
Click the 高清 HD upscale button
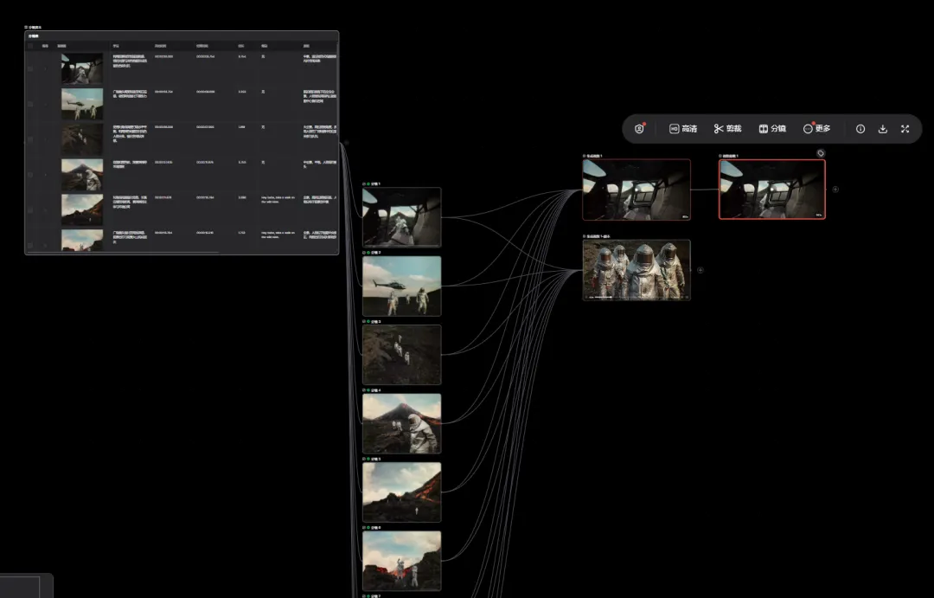click(682, 129)
